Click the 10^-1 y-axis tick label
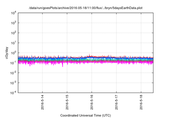Screen dimensions: 169x118 tap(13, 63)
